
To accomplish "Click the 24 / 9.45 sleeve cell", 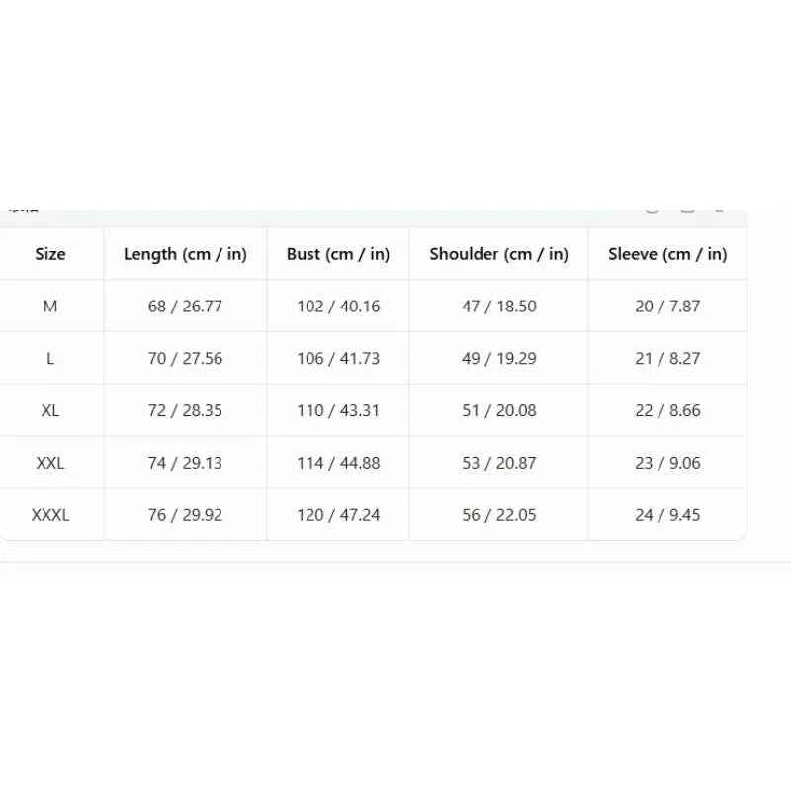I will tap(667, 515).
